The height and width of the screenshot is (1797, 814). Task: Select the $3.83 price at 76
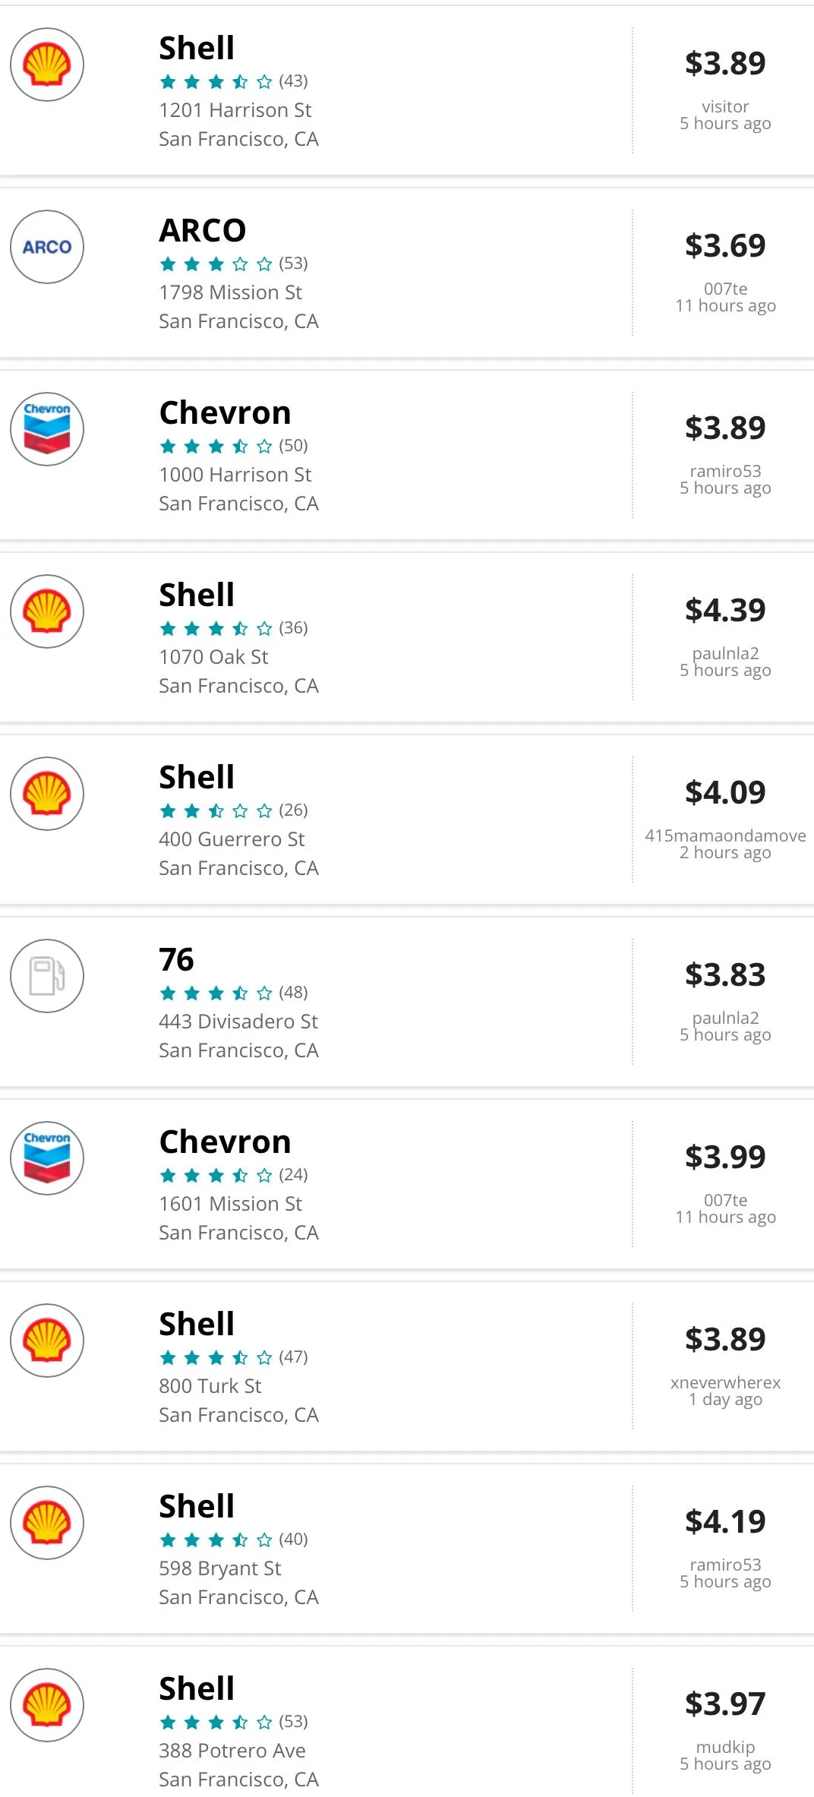(x=725, y=974)
